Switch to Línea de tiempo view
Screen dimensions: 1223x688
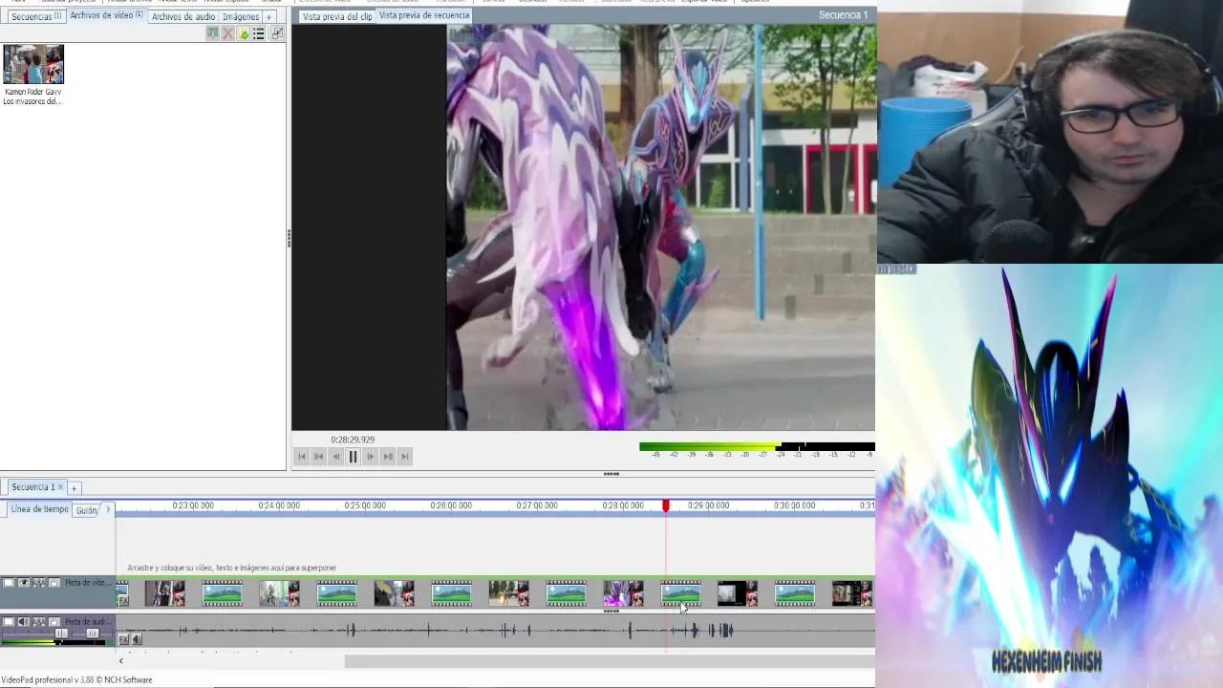pos(39,509)
